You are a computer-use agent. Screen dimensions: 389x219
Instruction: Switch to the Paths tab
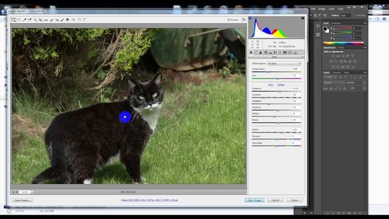346,72
